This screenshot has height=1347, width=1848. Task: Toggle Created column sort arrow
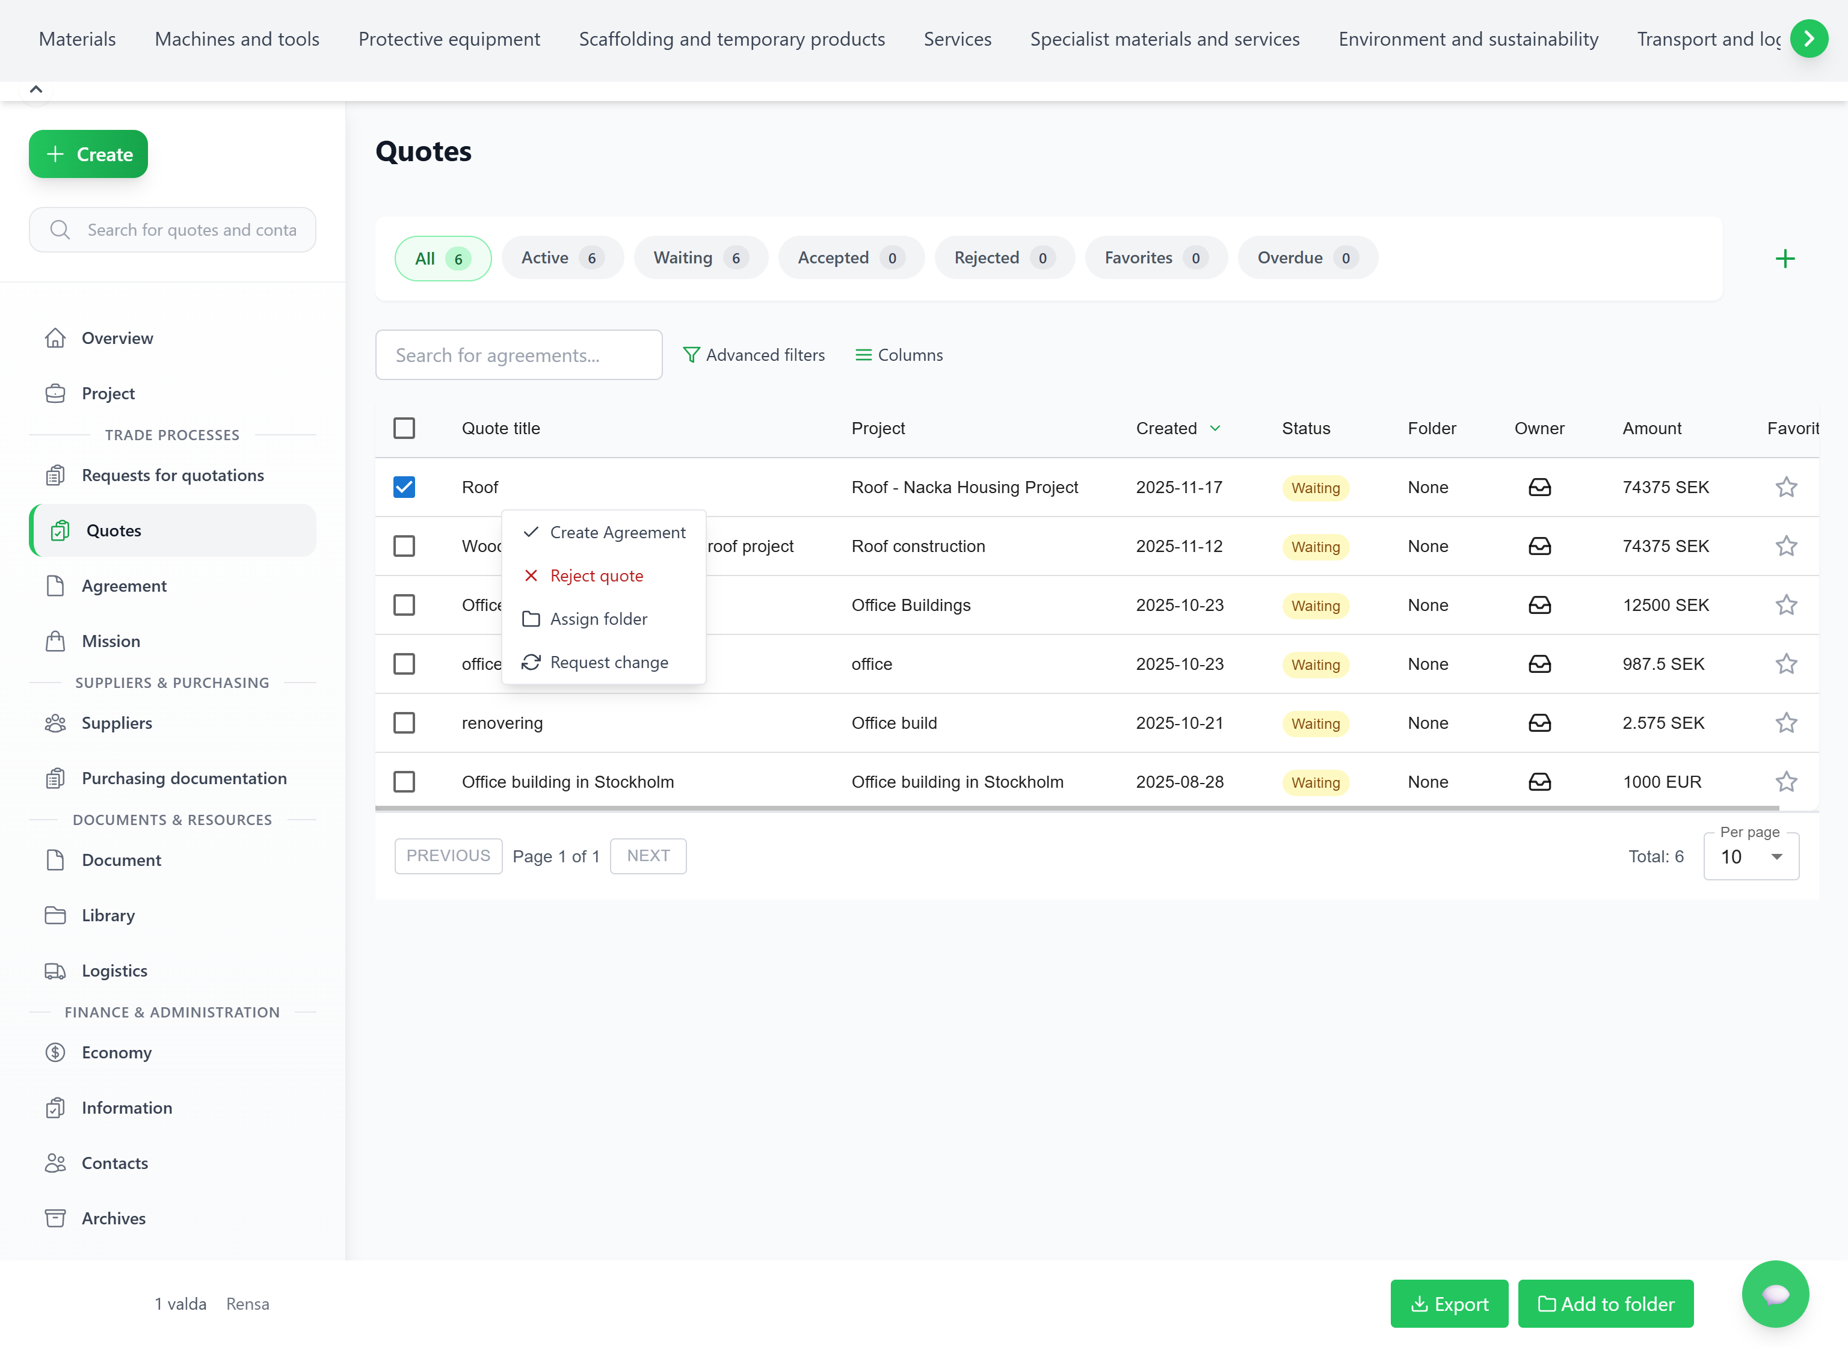click(x=1215, y=428)
